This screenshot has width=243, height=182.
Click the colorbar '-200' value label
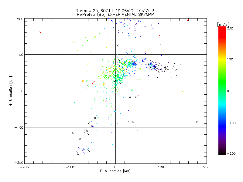coord(231,153)
